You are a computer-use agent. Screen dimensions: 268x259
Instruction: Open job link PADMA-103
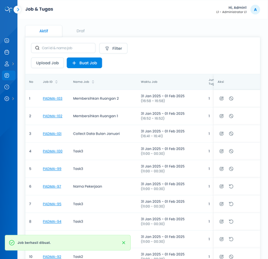(x=53, y=99)
